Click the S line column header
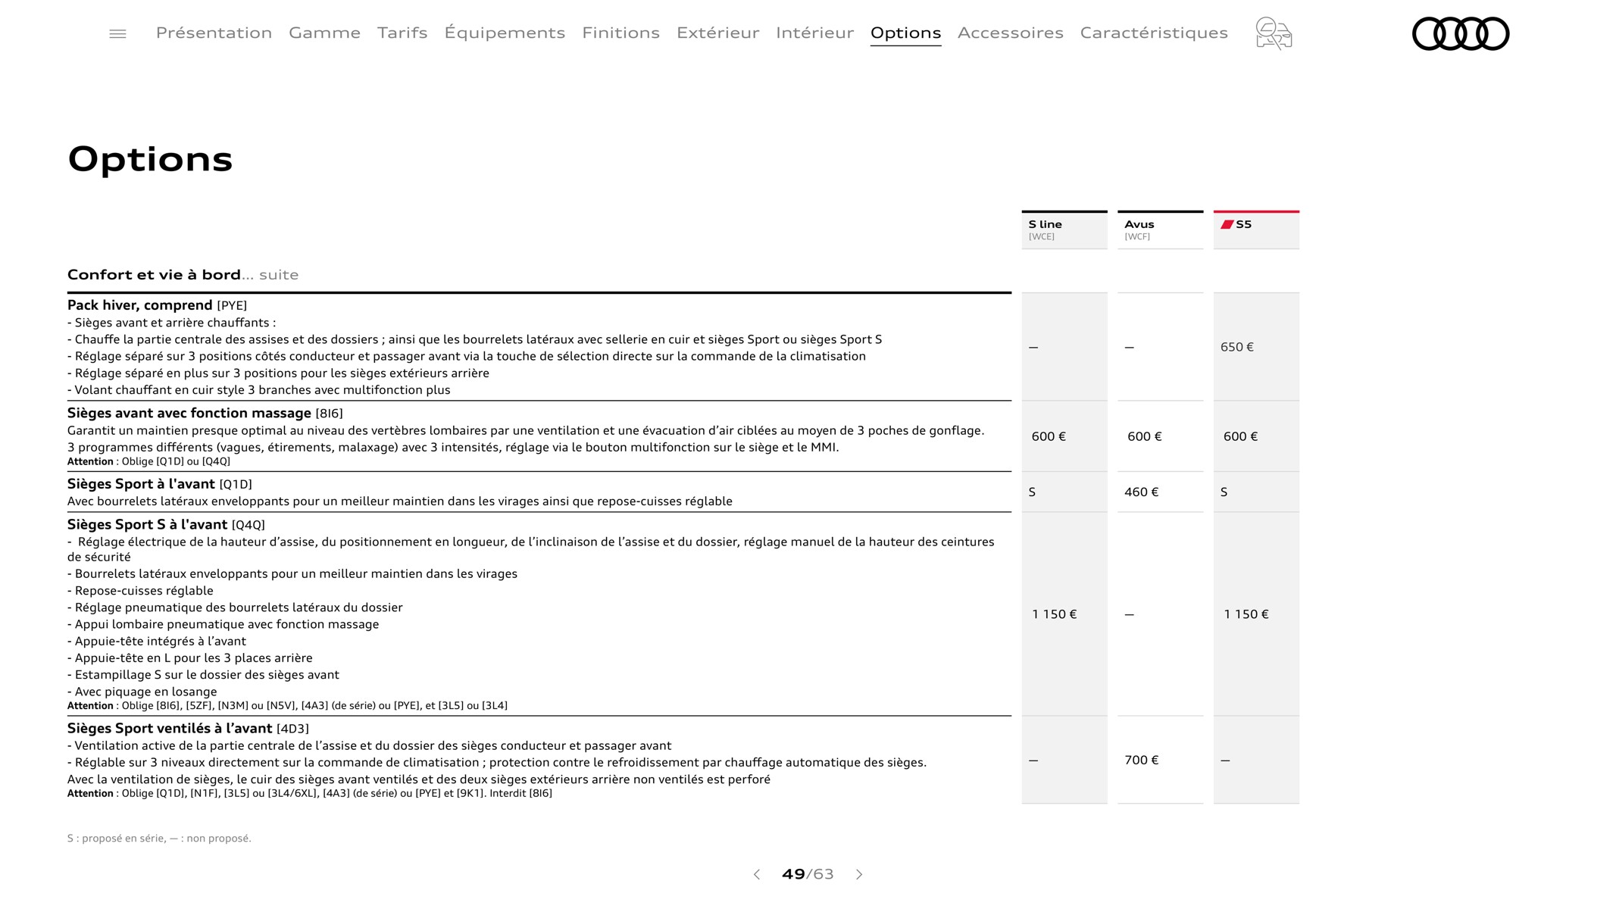The height and width of the screenshot is (909, 1616). coord(1064,230)
